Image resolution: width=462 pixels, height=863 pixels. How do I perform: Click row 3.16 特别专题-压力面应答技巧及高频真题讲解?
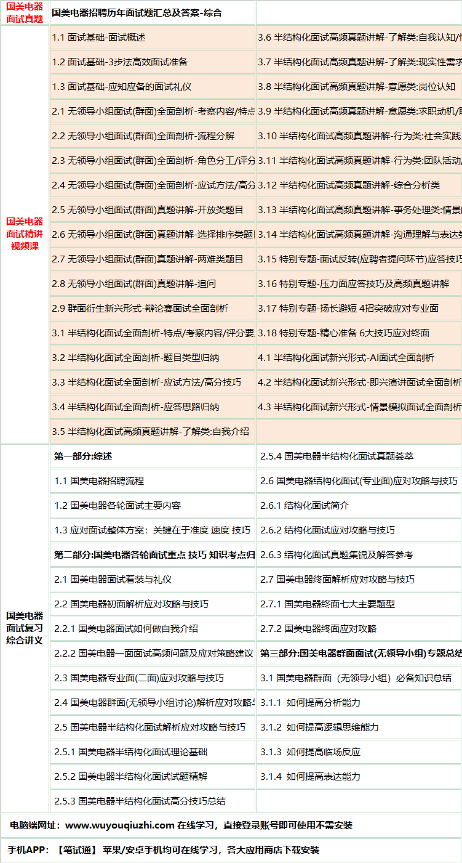(x=359, y=283)
